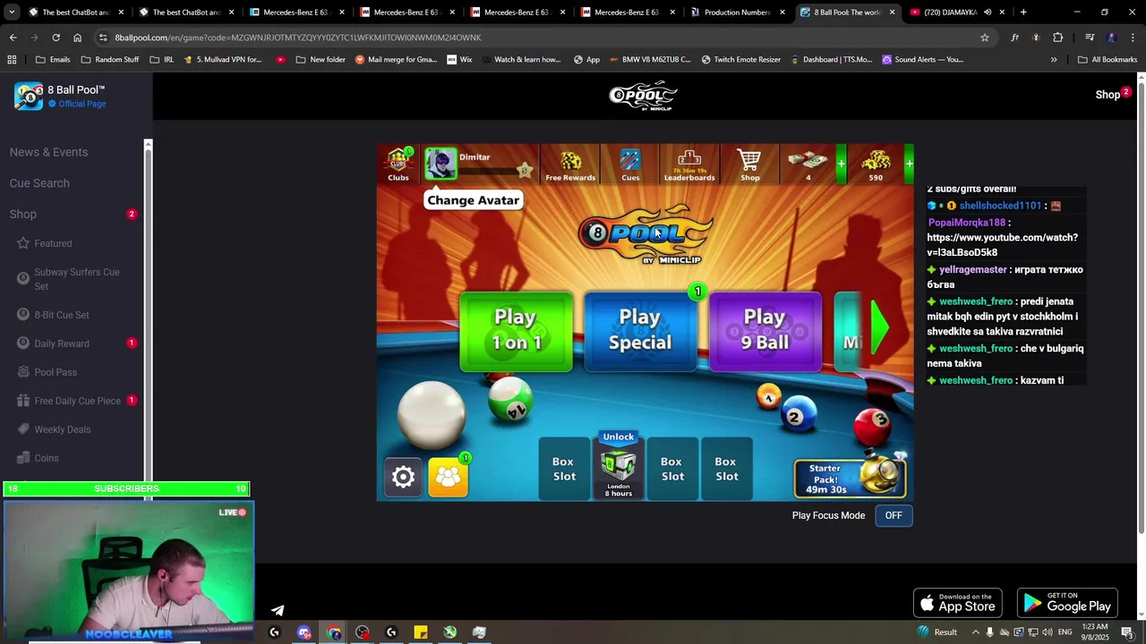The width and height of the screenshot is (1146, 644).
Task: Show more game modes with green arrow
Action: point(878,328)
